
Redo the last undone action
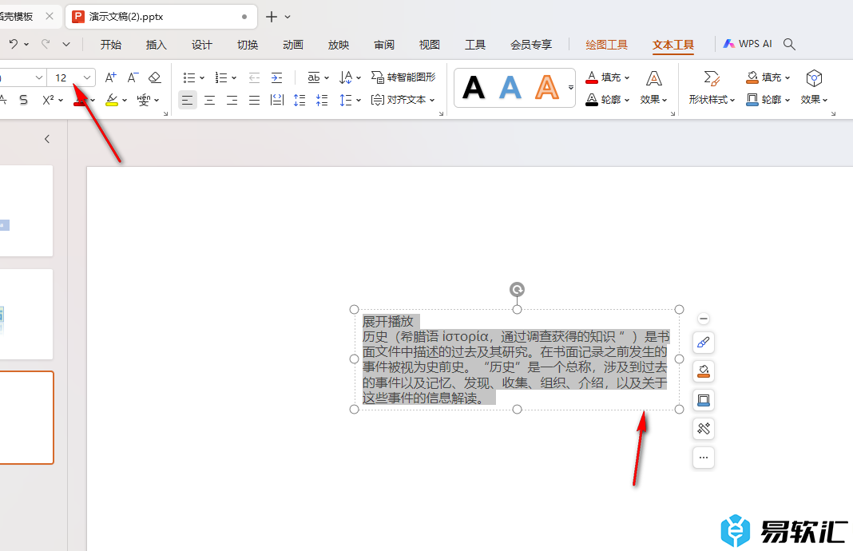(46, 44)
